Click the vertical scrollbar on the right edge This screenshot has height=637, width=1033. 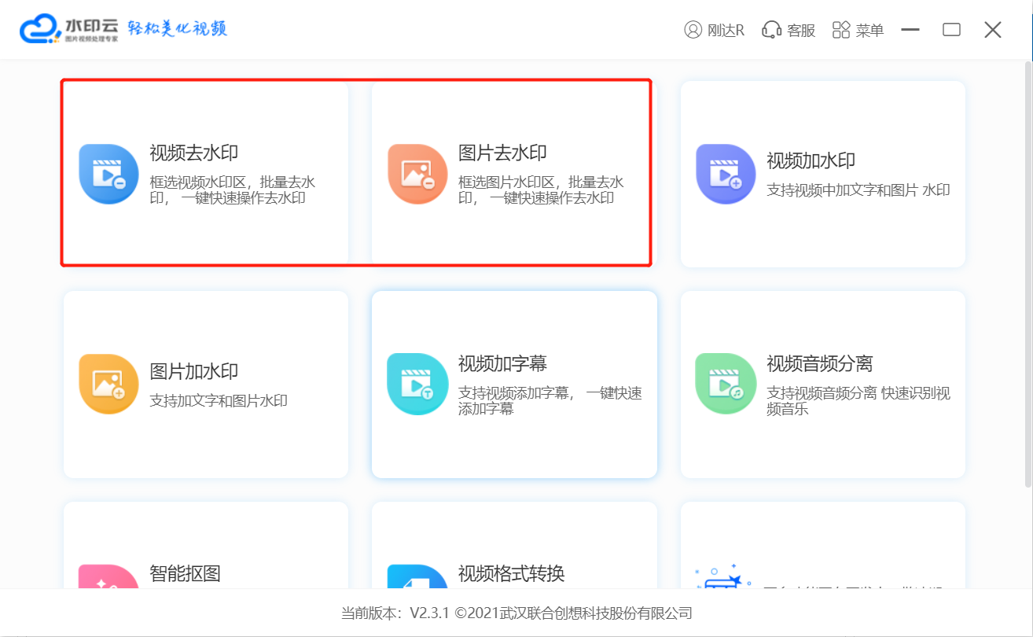1029,275
